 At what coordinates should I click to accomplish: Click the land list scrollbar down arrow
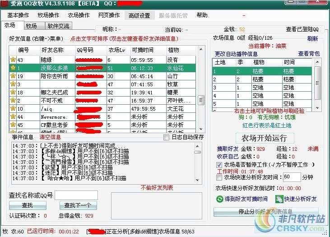tap(317, 108)
